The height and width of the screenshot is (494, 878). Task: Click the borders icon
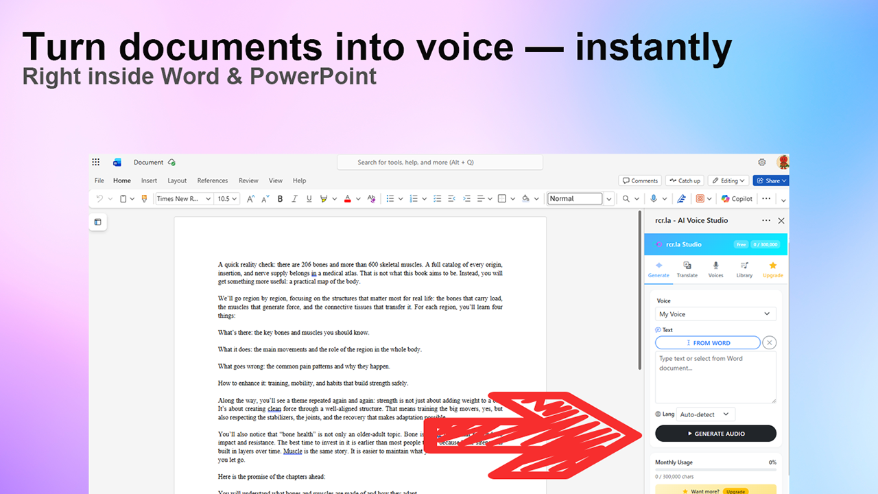click(502, 199)
